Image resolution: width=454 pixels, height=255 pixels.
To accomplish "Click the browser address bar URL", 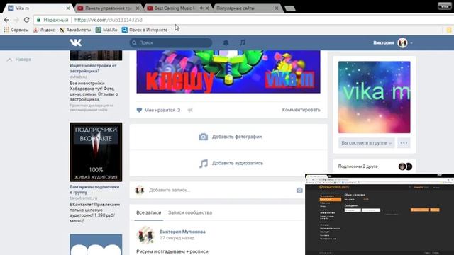I will [x=109, y=20].
